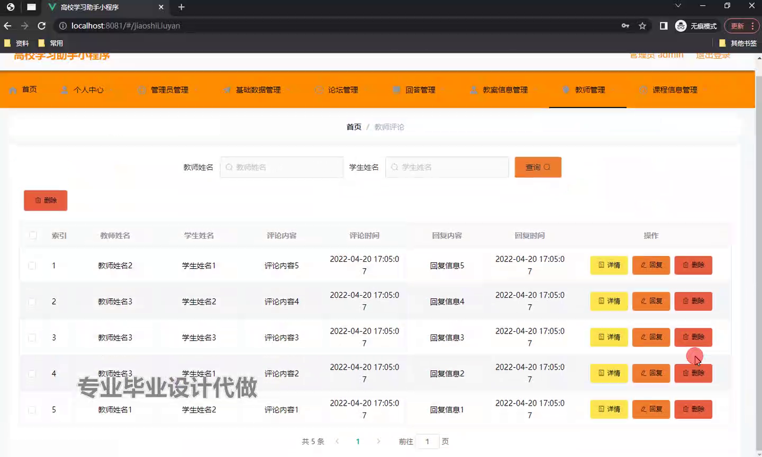The height and width of the screenshot is (457, 762).
Task: Focus the 教师姓名 search field
Action: click(282, 167)
